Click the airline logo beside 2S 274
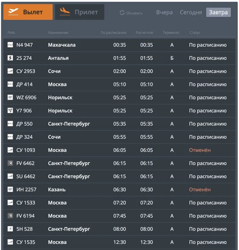 click(10, 58)
